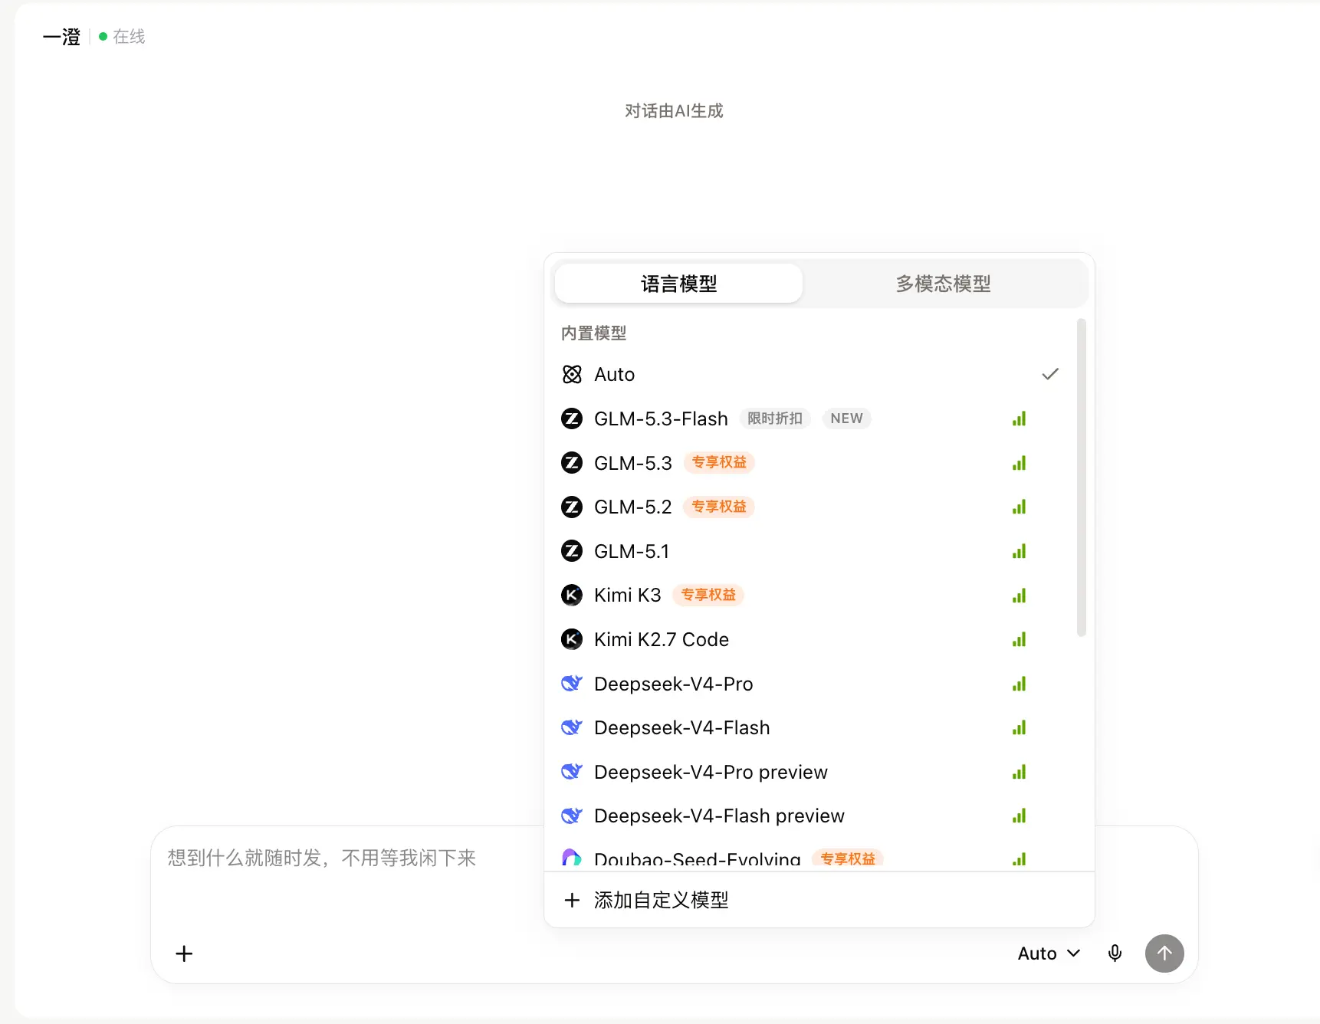
Task: Click the model list scrollbar
Action: pyautogui.click(x=1082, y=478)
